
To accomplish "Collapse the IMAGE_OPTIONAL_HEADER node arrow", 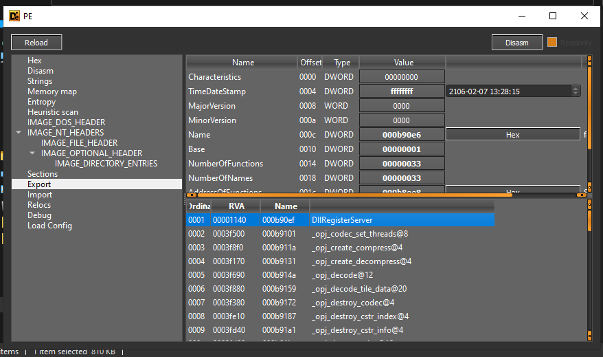I will [32, 153].
